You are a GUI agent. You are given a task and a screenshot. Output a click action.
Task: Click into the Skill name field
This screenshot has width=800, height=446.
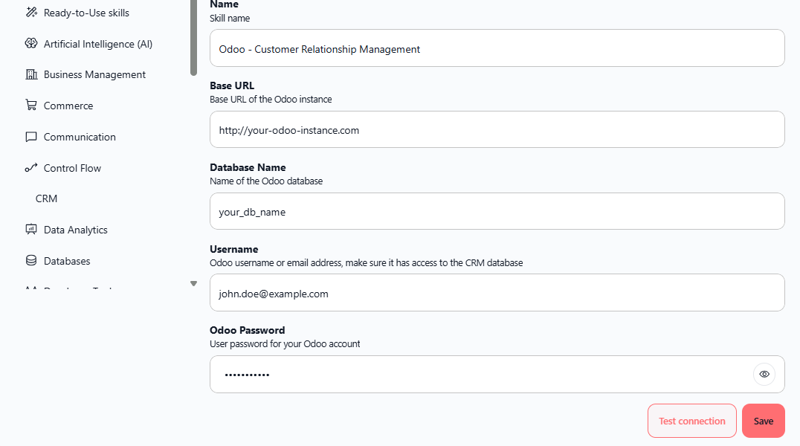(497, 48)
